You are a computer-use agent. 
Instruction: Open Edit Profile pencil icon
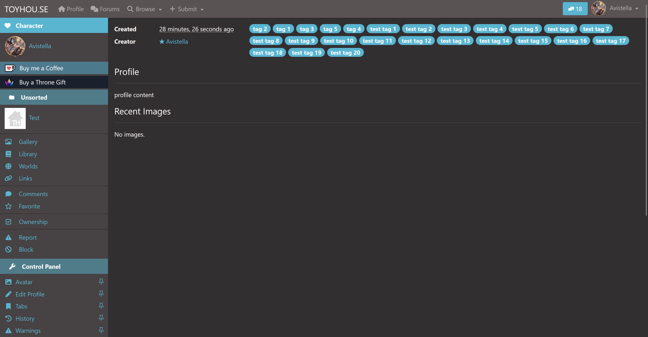[x=8, y=294]
